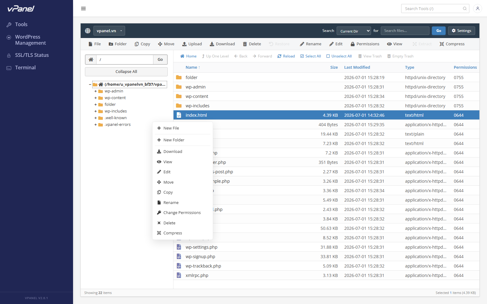Focus the Search files input

[405, 31]
